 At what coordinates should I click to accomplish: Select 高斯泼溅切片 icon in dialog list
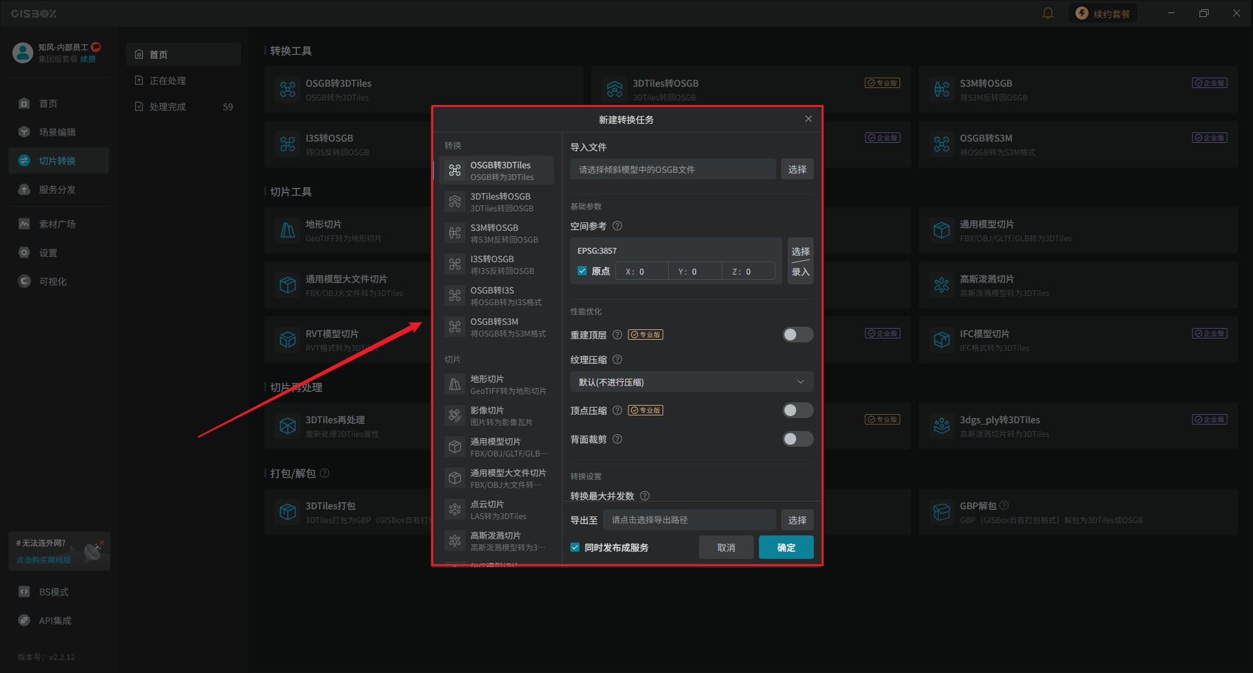pos(455,541)
